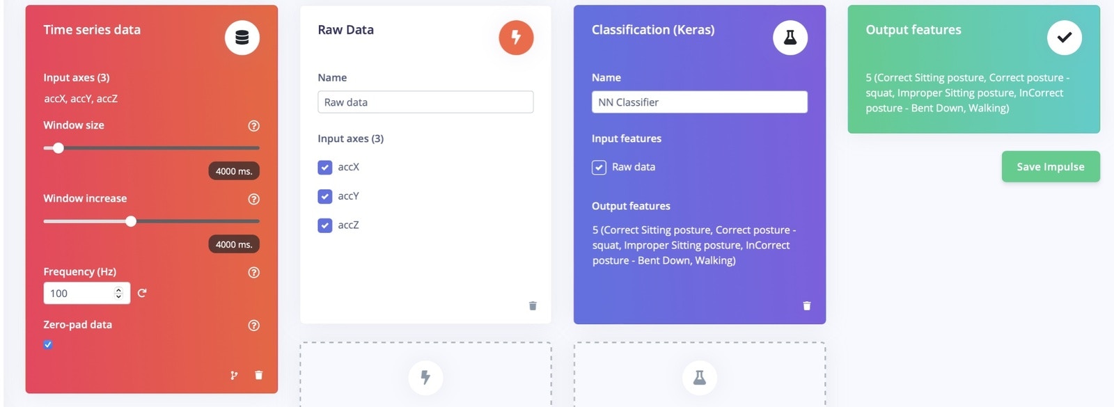Image resolution: width=1114 pixels, height=407 pixels.
Task: Click the Save Impulse button
Action: click(x=1051, y=167)
